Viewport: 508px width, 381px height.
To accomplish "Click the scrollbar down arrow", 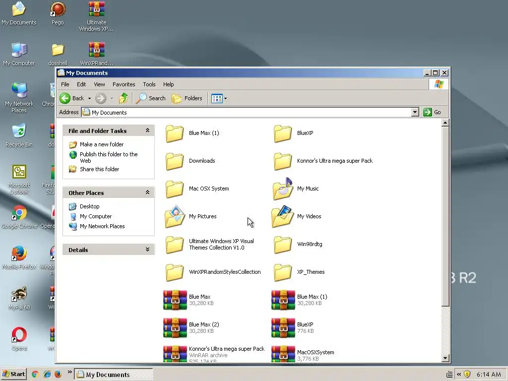I will pos(445,358).
